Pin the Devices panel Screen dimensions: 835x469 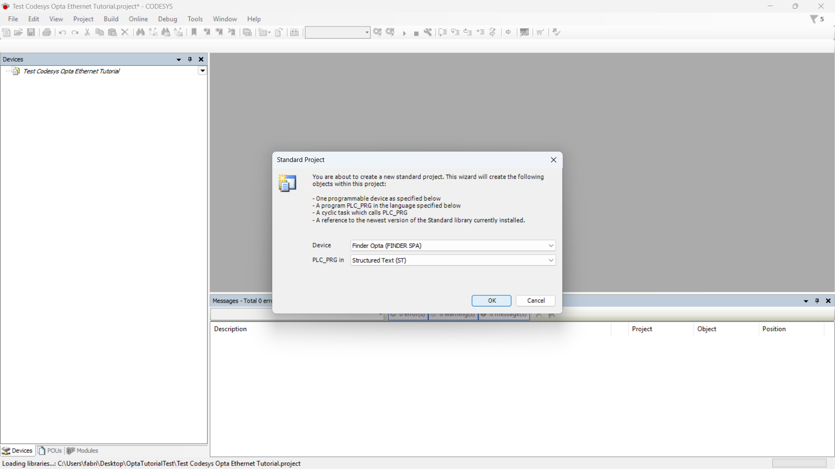click(190, 59)
